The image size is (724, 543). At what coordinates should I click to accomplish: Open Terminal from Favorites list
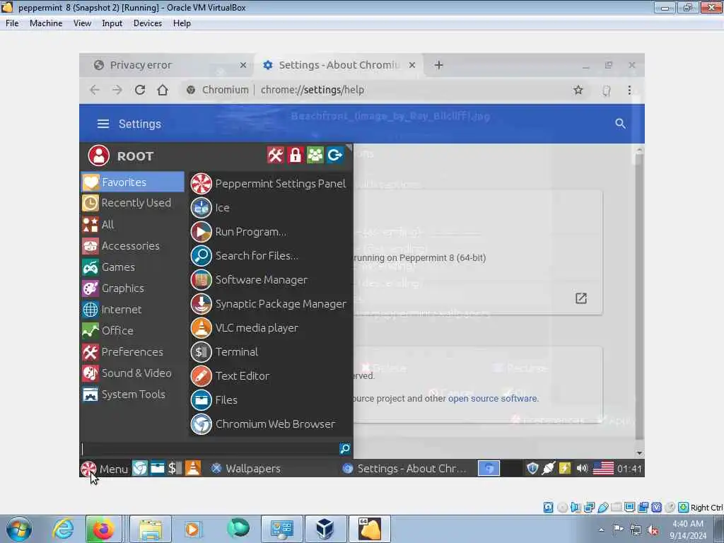pyautogui.click(x=269, y=351)
